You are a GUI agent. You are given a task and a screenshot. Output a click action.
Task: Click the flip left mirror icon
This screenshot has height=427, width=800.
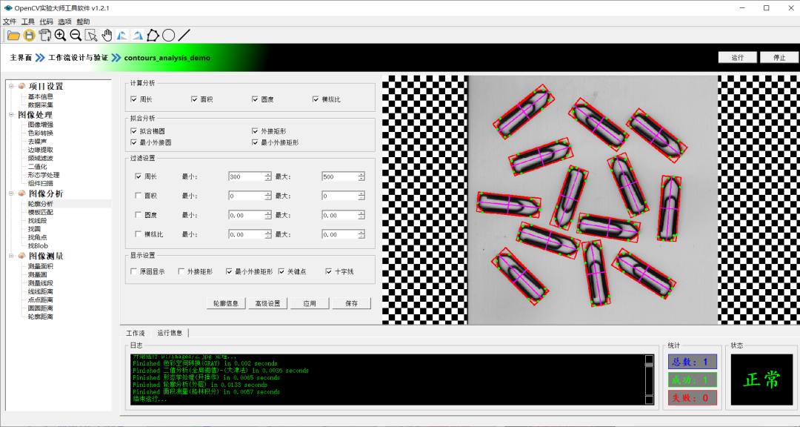point(122,36)
